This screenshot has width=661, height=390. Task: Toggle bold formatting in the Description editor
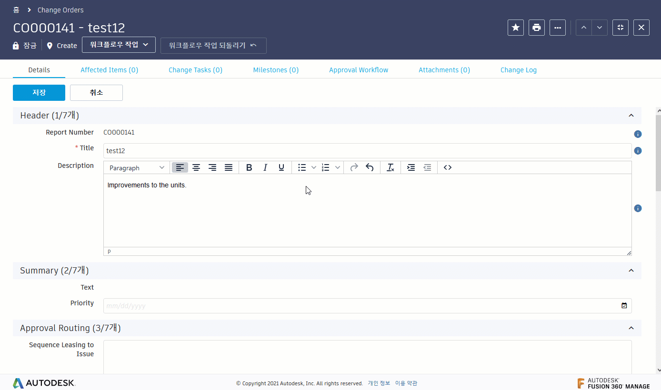[249, 167]
